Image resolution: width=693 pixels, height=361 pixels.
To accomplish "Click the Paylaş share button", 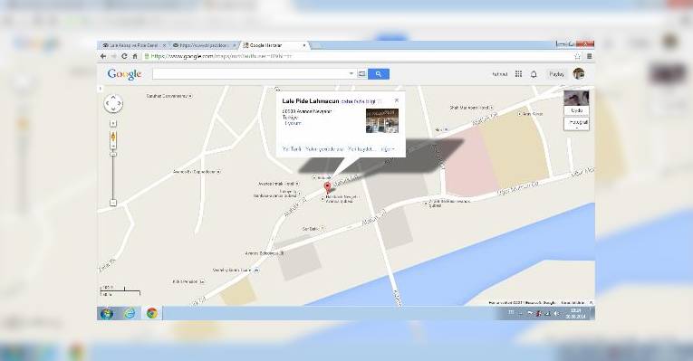I will pos(556,74).
